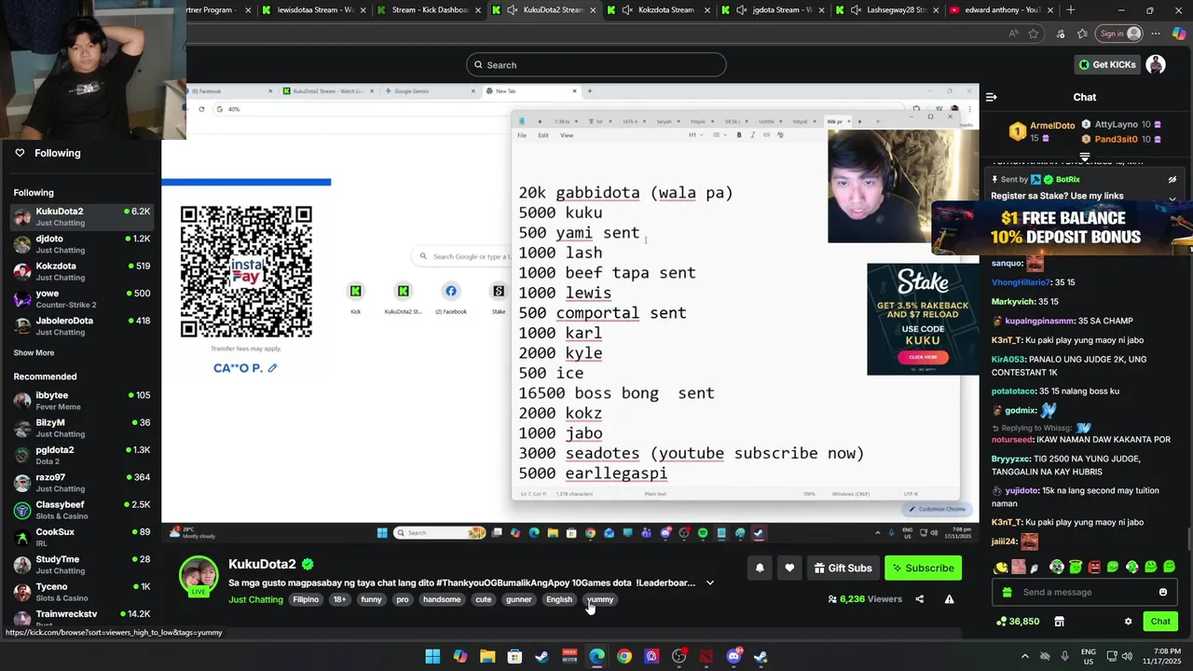Open Edge Copilot icon

coord(1179,34)
